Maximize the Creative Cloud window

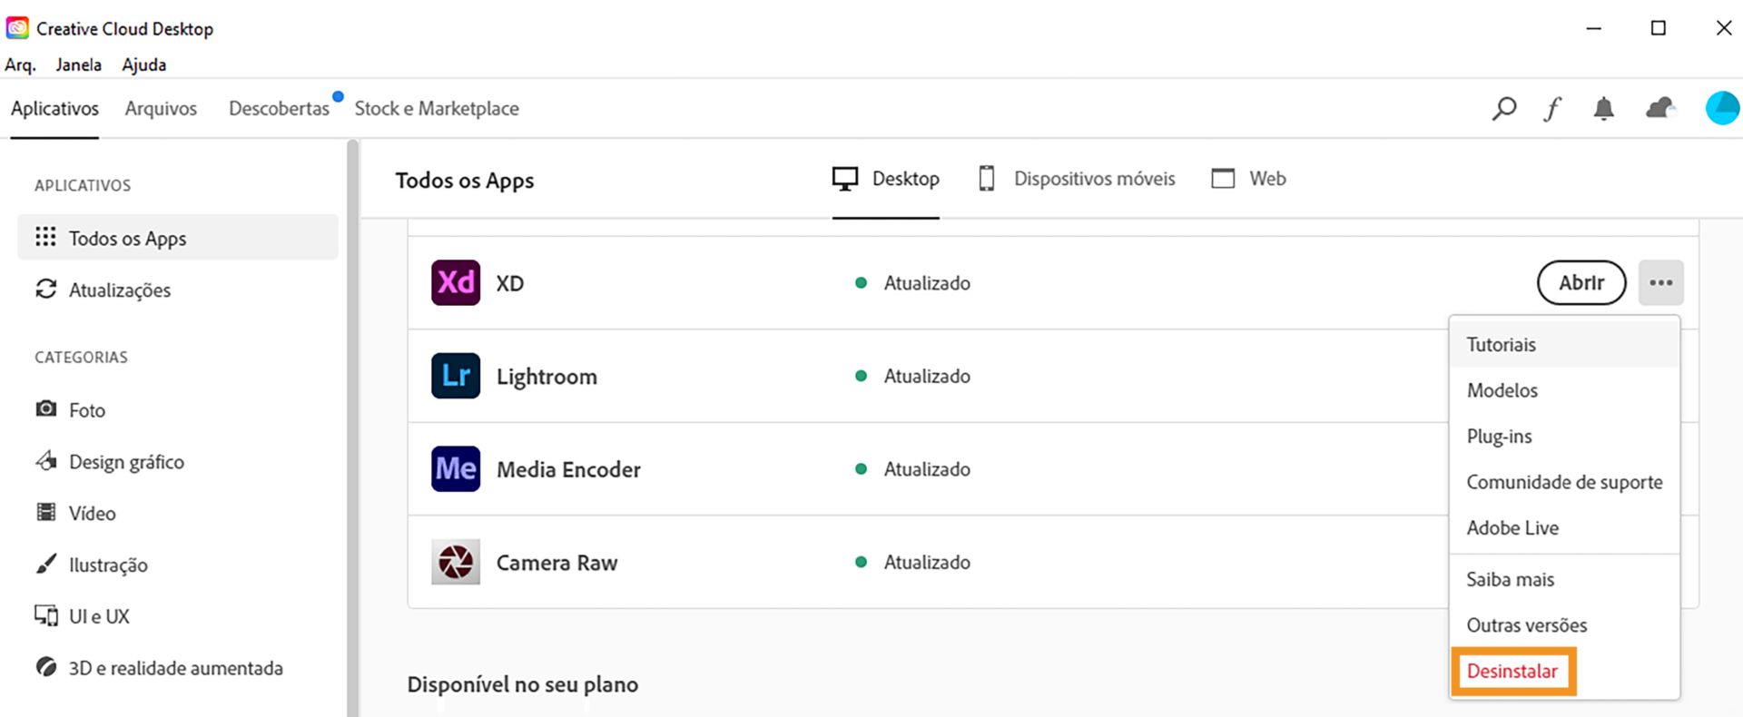click(1659, 28)
